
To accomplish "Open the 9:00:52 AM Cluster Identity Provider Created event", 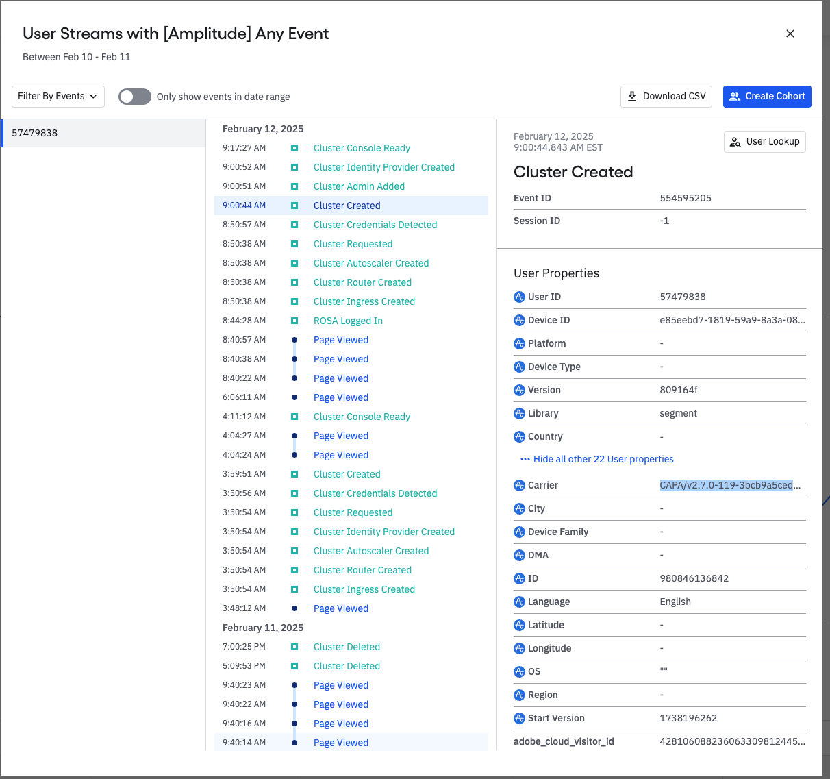I will (x=351, y=167).
